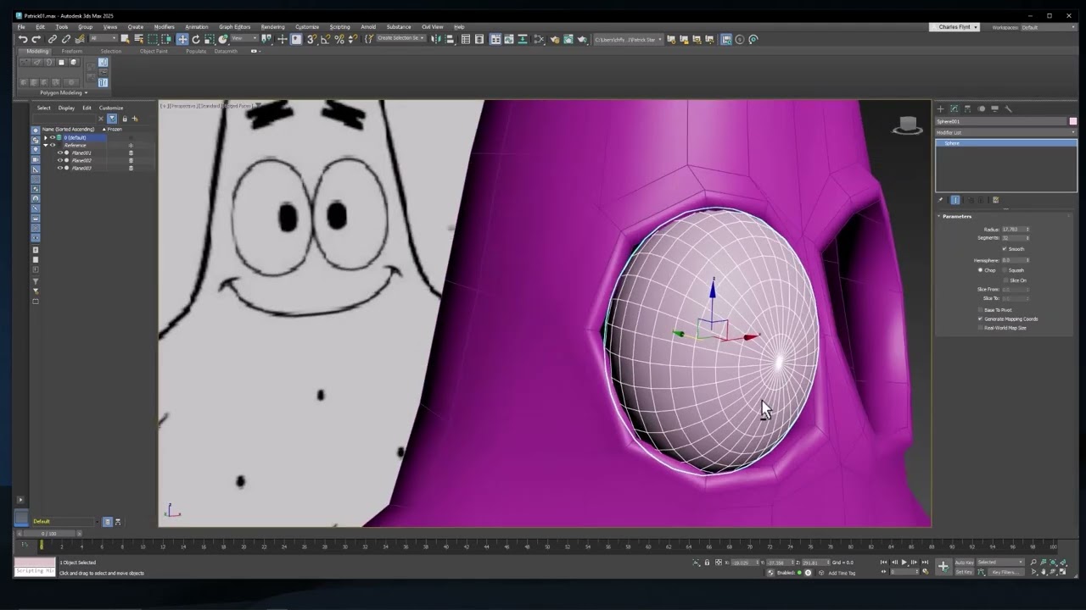The width and height of the screenshot is (1086, 610).
Task: Switch to the Freeform ribbon tab
Action: click(x=72, y=51)
